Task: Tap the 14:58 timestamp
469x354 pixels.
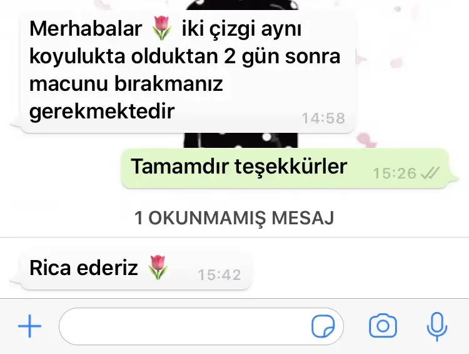Action: click(323, 118)
